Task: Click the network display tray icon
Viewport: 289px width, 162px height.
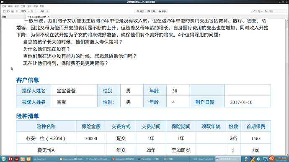Action: tap(266, 159)
